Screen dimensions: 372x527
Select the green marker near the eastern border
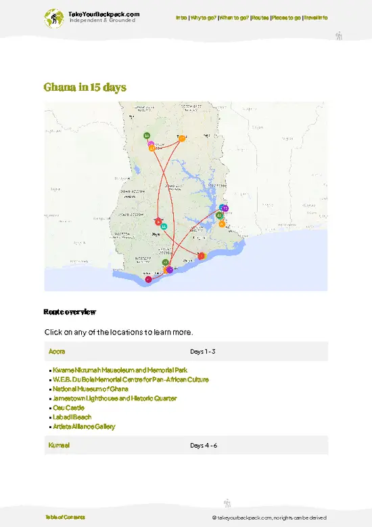coord(220,215)
